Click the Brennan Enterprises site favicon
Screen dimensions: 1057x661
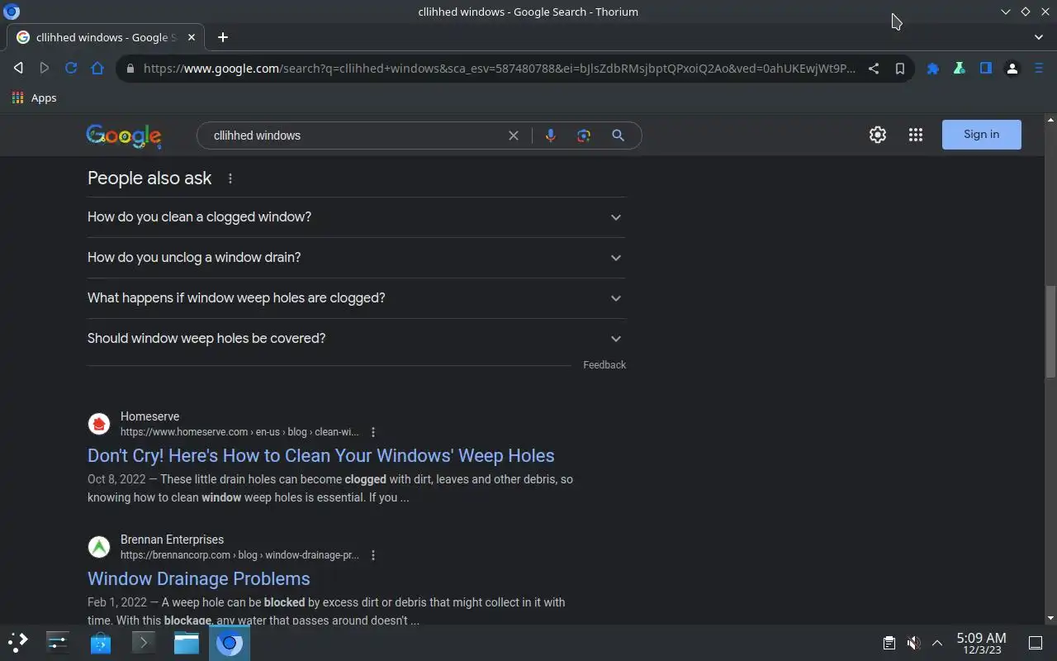pyautogui.click(x=99, y=547)
